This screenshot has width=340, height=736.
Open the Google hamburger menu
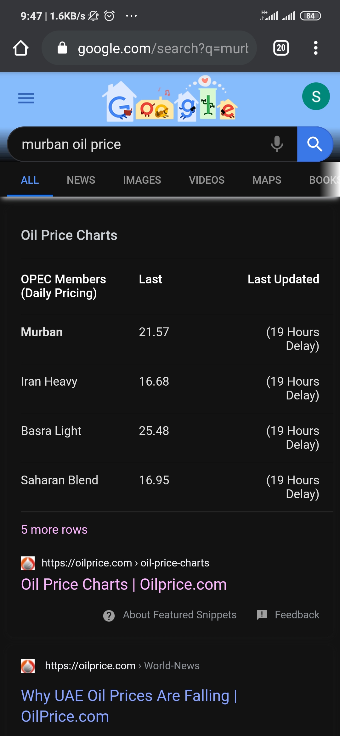point(26,98)
